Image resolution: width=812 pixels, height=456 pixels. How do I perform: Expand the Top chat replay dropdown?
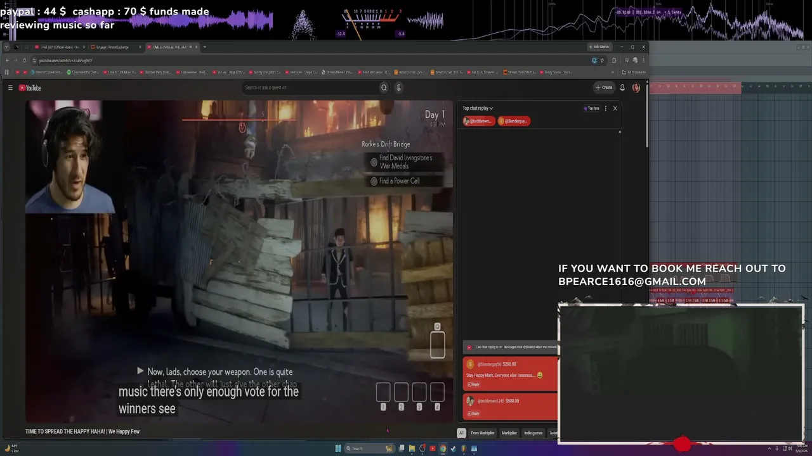pos(478,108)
